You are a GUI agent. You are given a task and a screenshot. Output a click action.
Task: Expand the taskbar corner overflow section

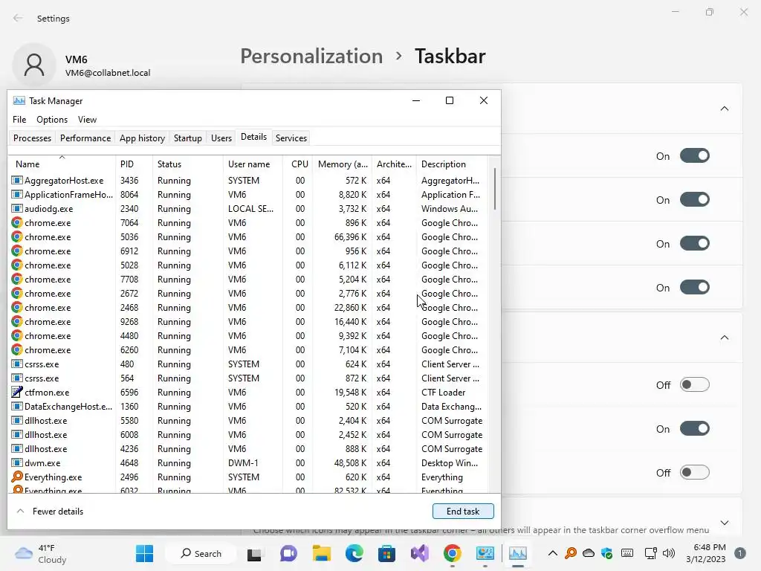[725, 523]
